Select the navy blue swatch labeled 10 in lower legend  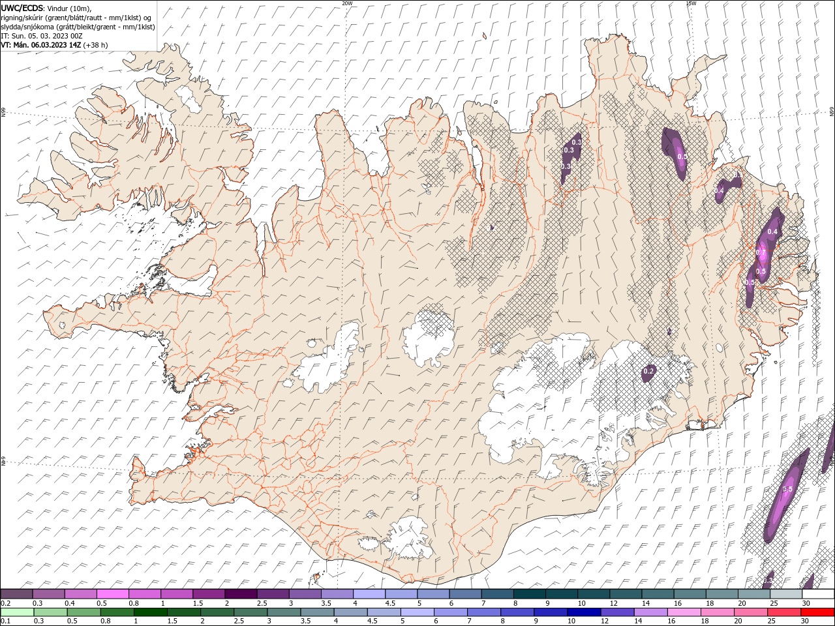(584, 612)
